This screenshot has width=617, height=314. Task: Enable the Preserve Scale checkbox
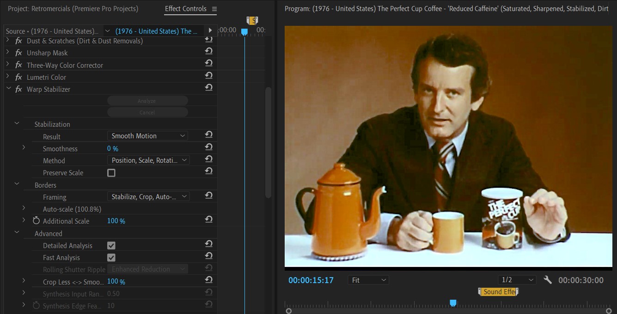tap(111, 173)
